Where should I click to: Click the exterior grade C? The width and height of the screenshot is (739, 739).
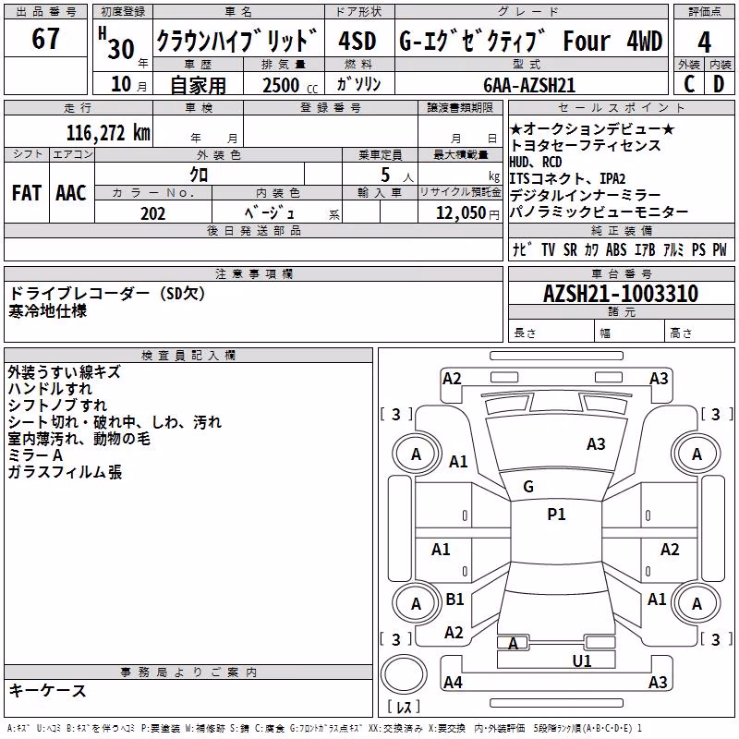point(689,84)
